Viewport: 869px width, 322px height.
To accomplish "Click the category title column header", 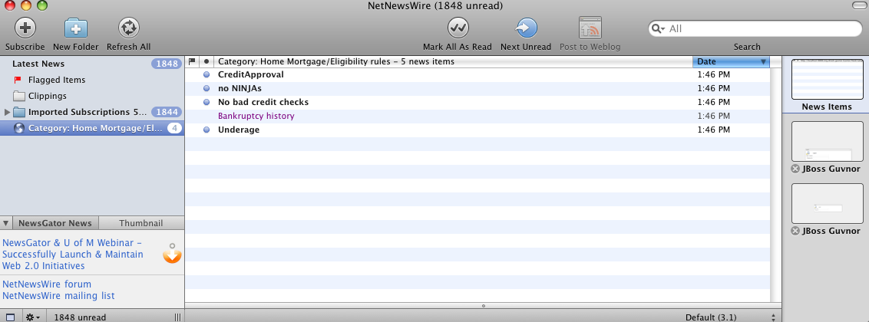I will click(x=453, y=61).
